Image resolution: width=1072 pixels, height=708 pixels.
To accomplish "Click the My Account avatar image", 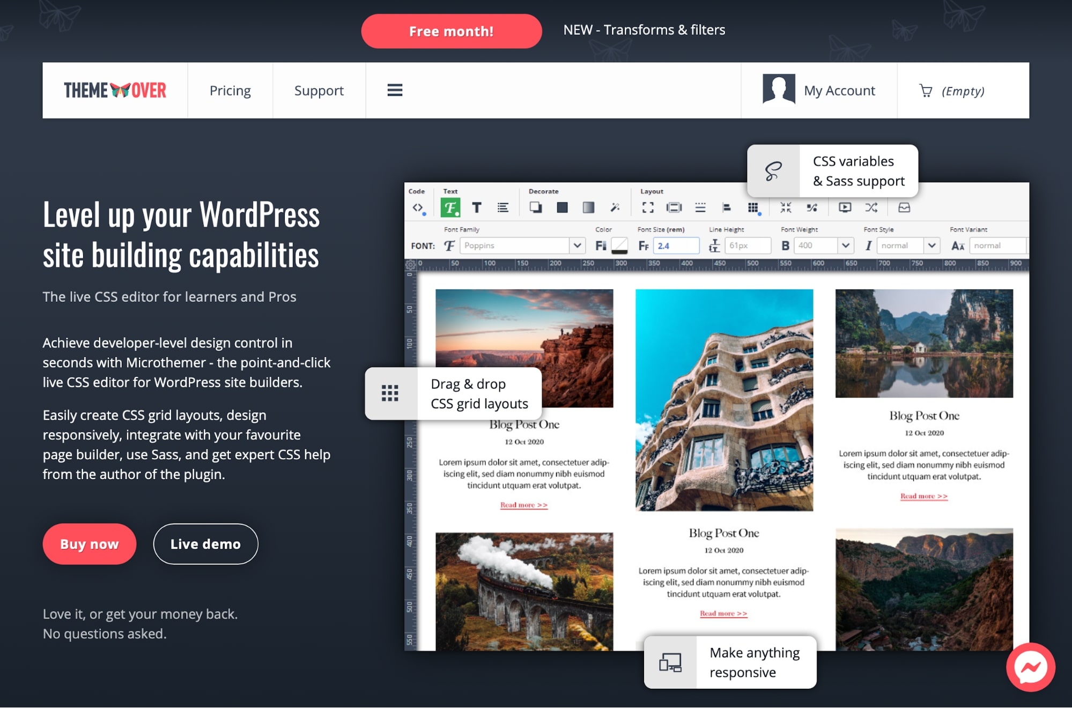I will [779, 89].
